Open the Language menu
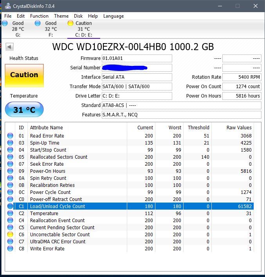 click(114, 16)
